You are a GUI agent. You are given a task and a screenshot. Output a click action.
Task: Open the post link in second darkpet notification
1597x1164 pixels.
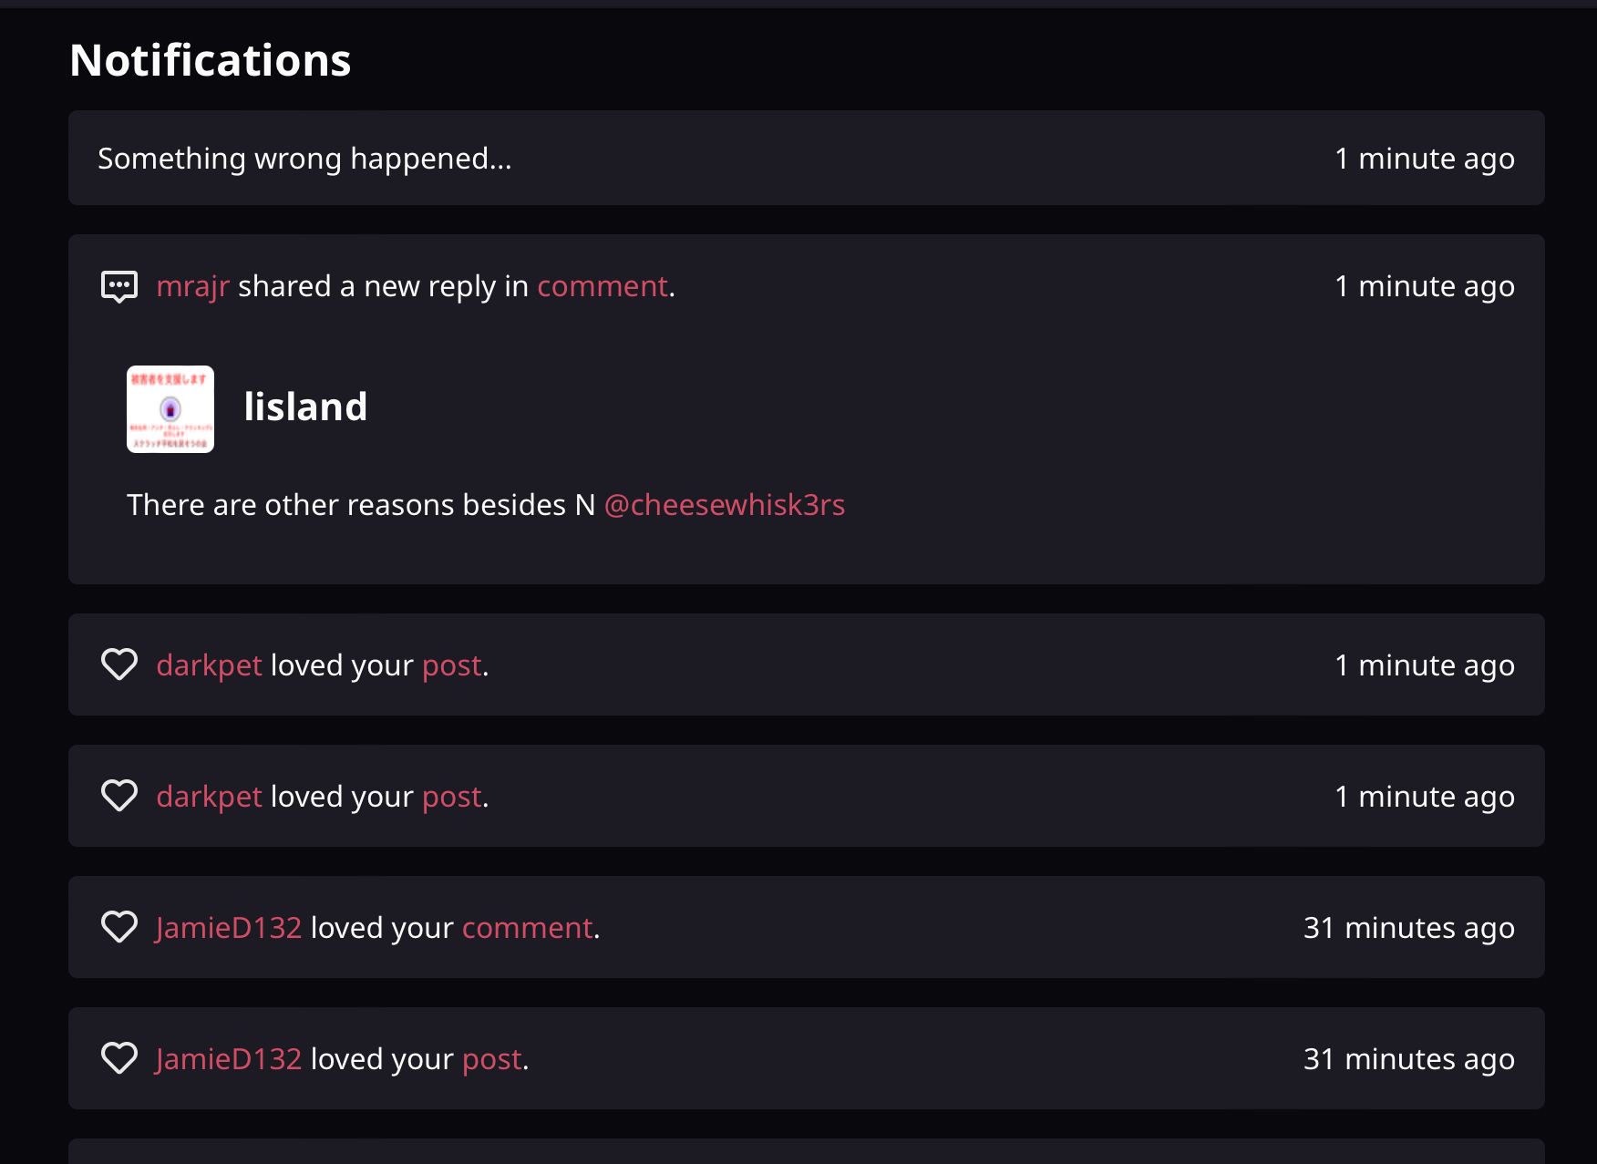click(x=451, y=798)
